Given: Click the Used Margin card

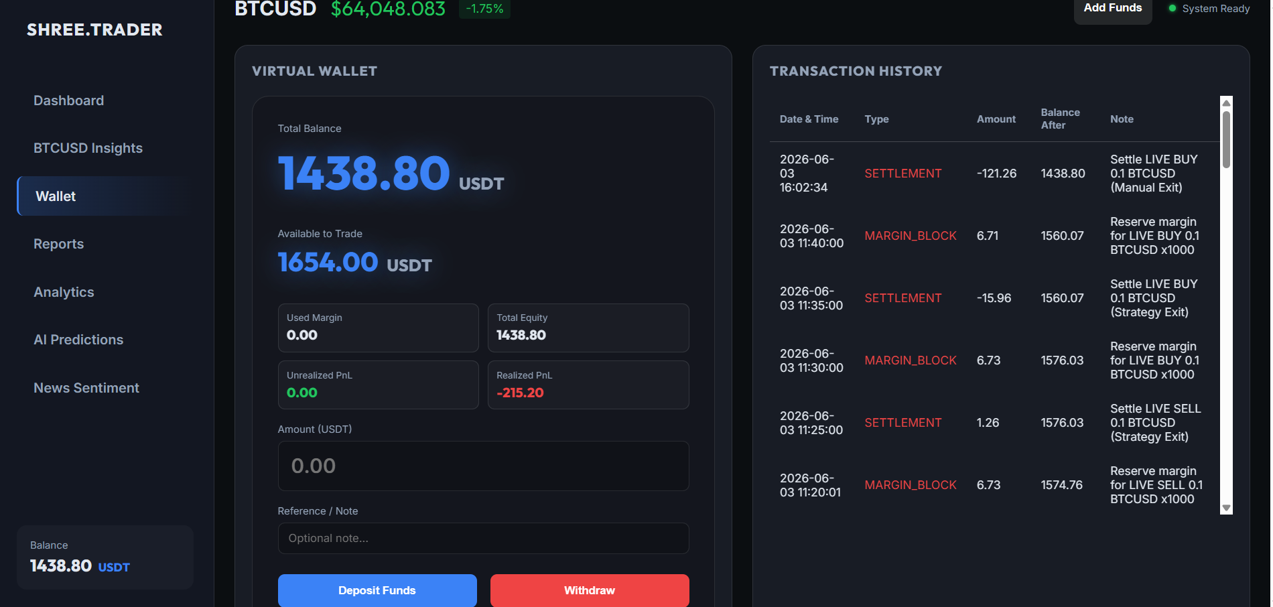Looking at the screenshot, I should (x=378, y=328).
